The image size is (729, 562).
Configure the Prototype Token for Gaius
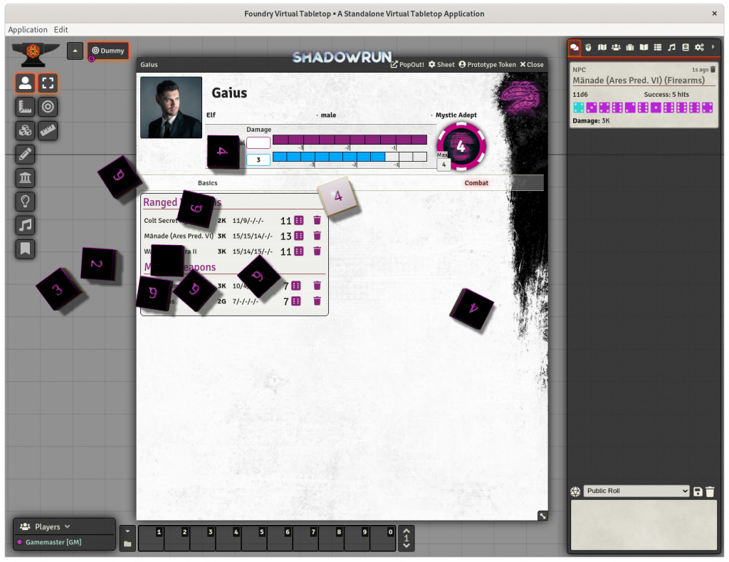pyautogui.click(x=487, y=65)
